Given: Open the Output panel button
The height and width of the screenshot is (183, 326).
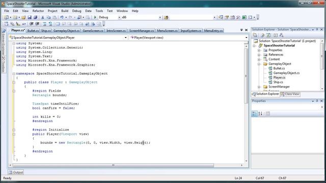Looking at the screenshot, I should coord(16,172).
